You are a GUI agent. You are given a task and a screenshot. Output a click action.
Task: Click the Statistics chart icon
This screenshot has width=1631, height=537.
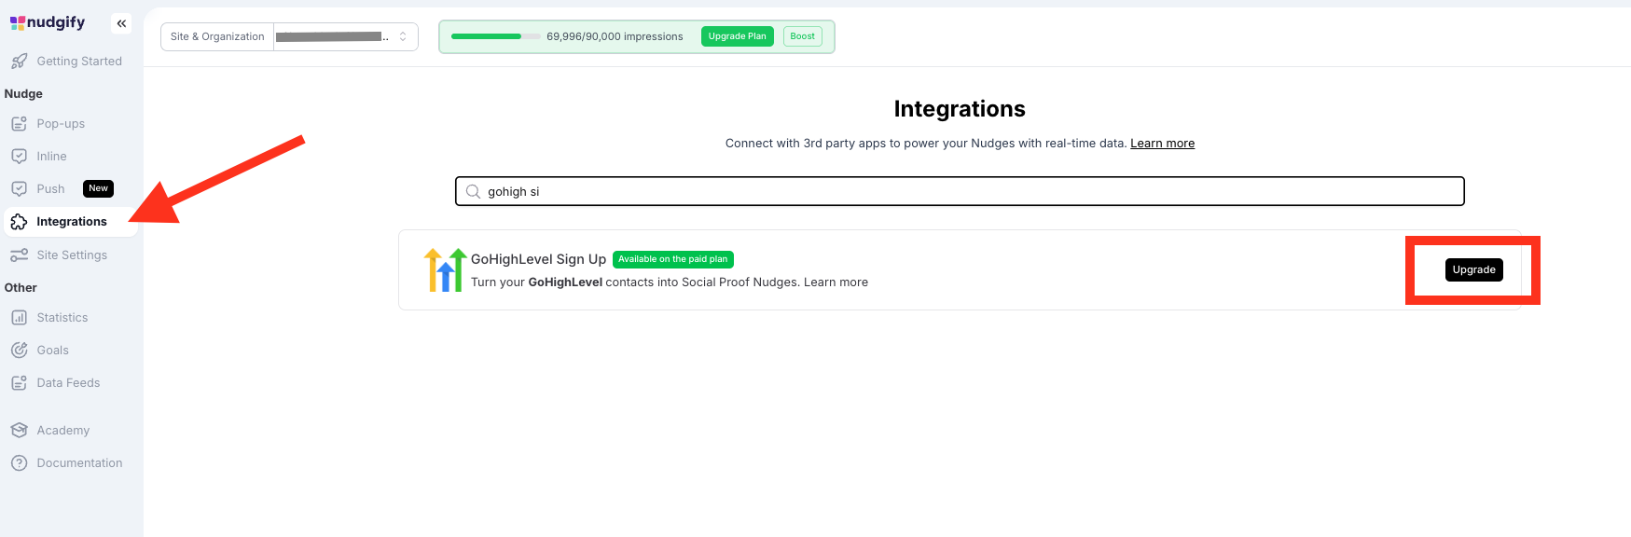click(19, 318)
